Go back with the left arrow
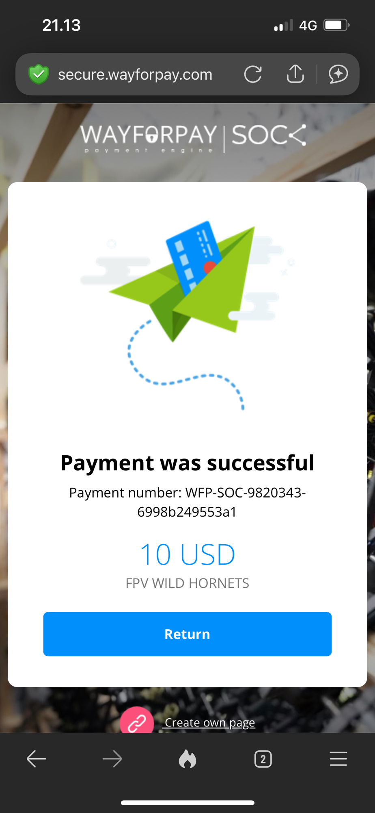This screenshot has height=813, width=375. click(37, 759)
